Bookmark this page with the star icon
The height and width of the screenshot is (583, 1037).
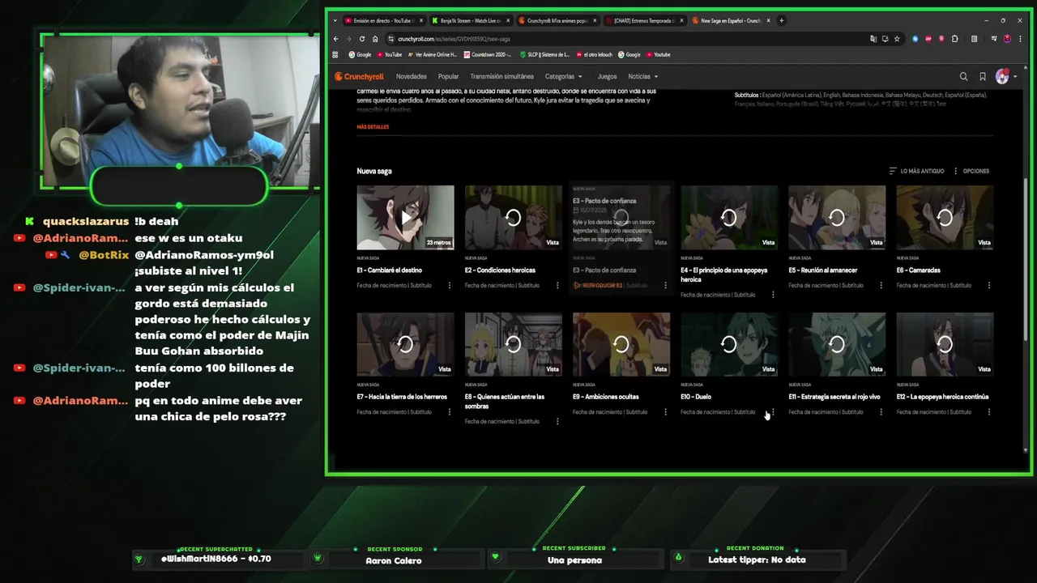(897, 39)
